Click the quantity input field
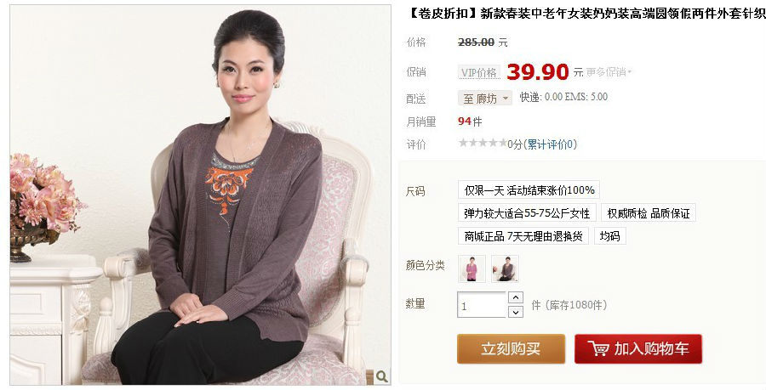This screenshot has height=390, width=766. point(481,305)
